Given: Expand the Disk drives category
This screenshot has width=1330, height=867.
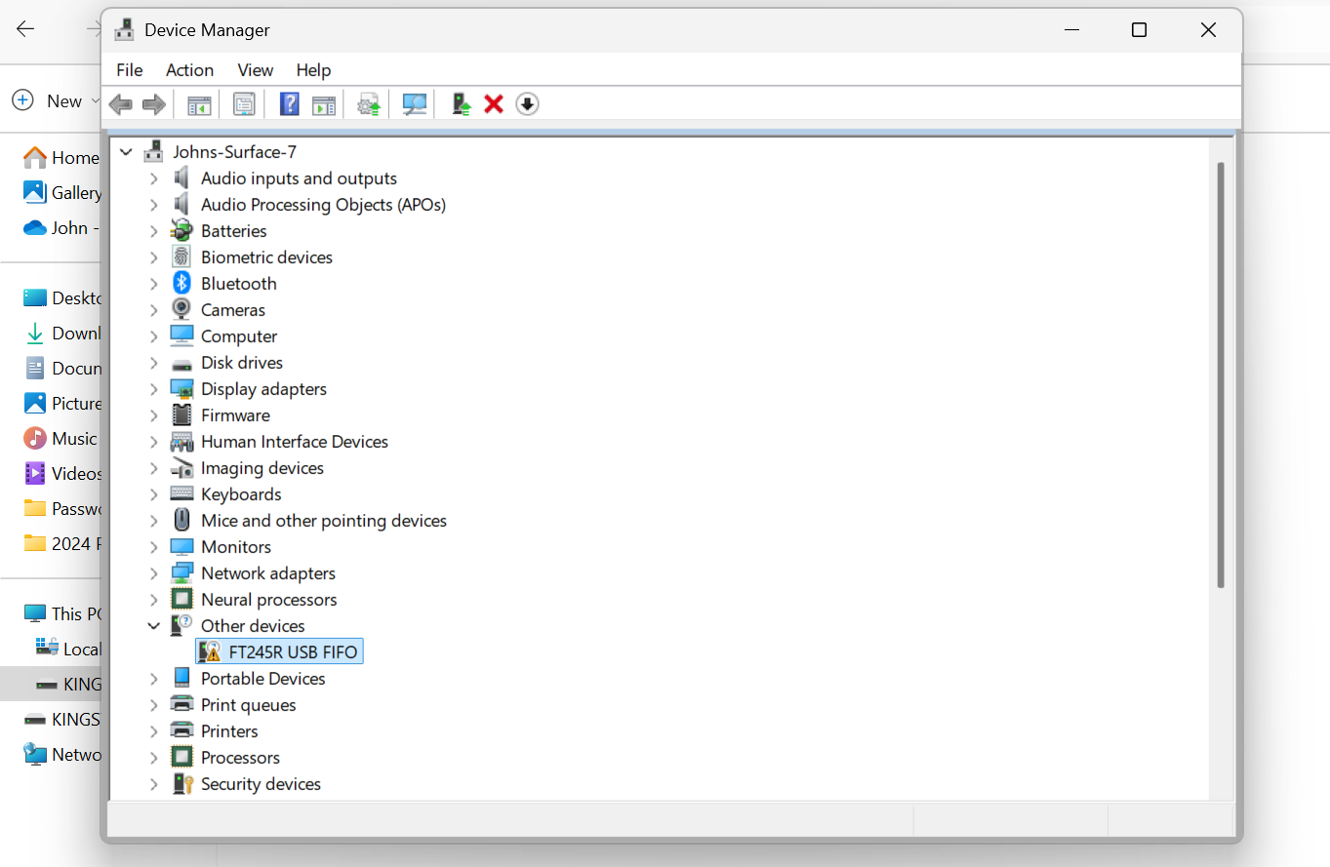Looking at the screenshot, I should tap(153, 363).
